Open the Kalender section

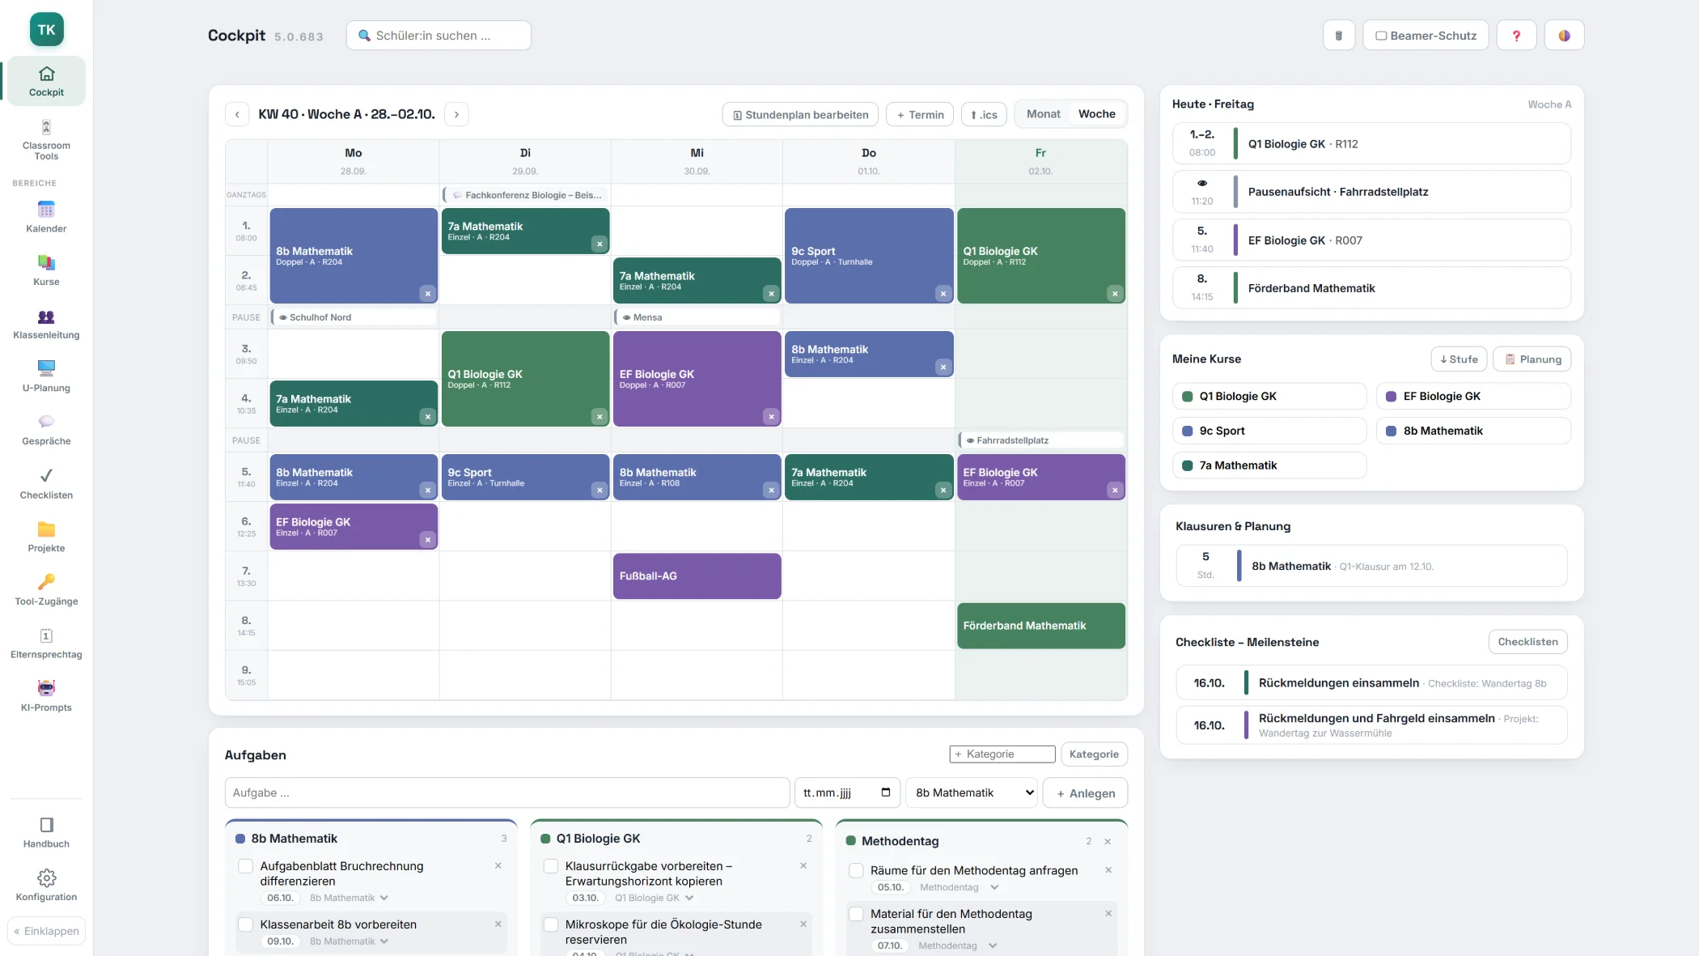pos(46,218)
